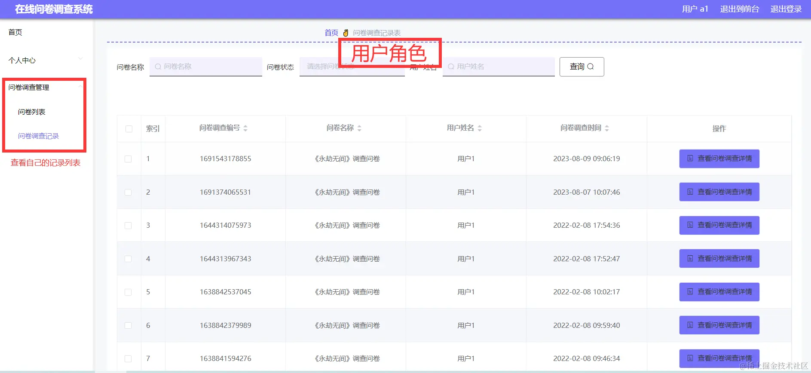This screenshot has height=373, width=811.
Task: Open 个人中心 in the sidebar
Action: [x=22, y=61]
